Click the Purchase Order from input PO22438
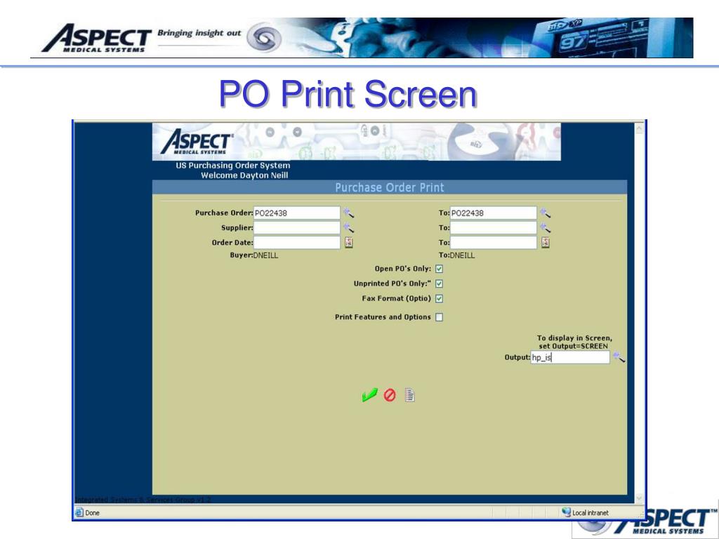The image size is (719, 539). click(297, 213)
